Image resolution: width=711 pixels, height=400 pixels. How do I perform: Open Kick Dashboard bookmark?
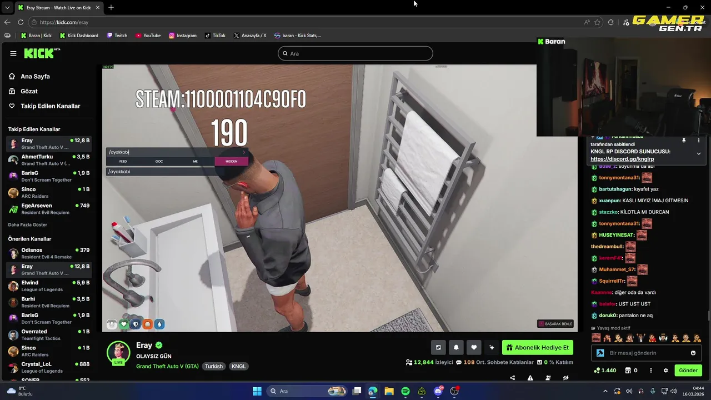click(79, 36)
